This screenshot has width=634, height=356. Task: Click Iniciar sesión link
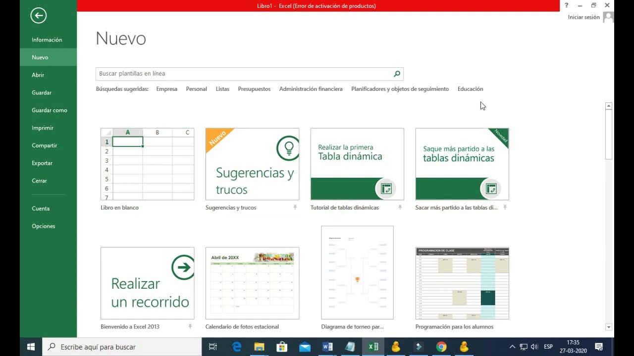click(x=583, y=17)
